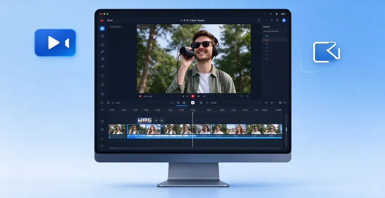This screenshot has width=385, height=198.
Task: Click the red circular play button under the preview
Action: tap(193, 96)
